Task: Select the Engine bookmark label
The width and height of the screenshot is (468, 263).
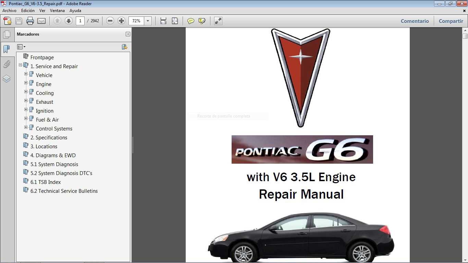Action: click(x=44, y=84)
